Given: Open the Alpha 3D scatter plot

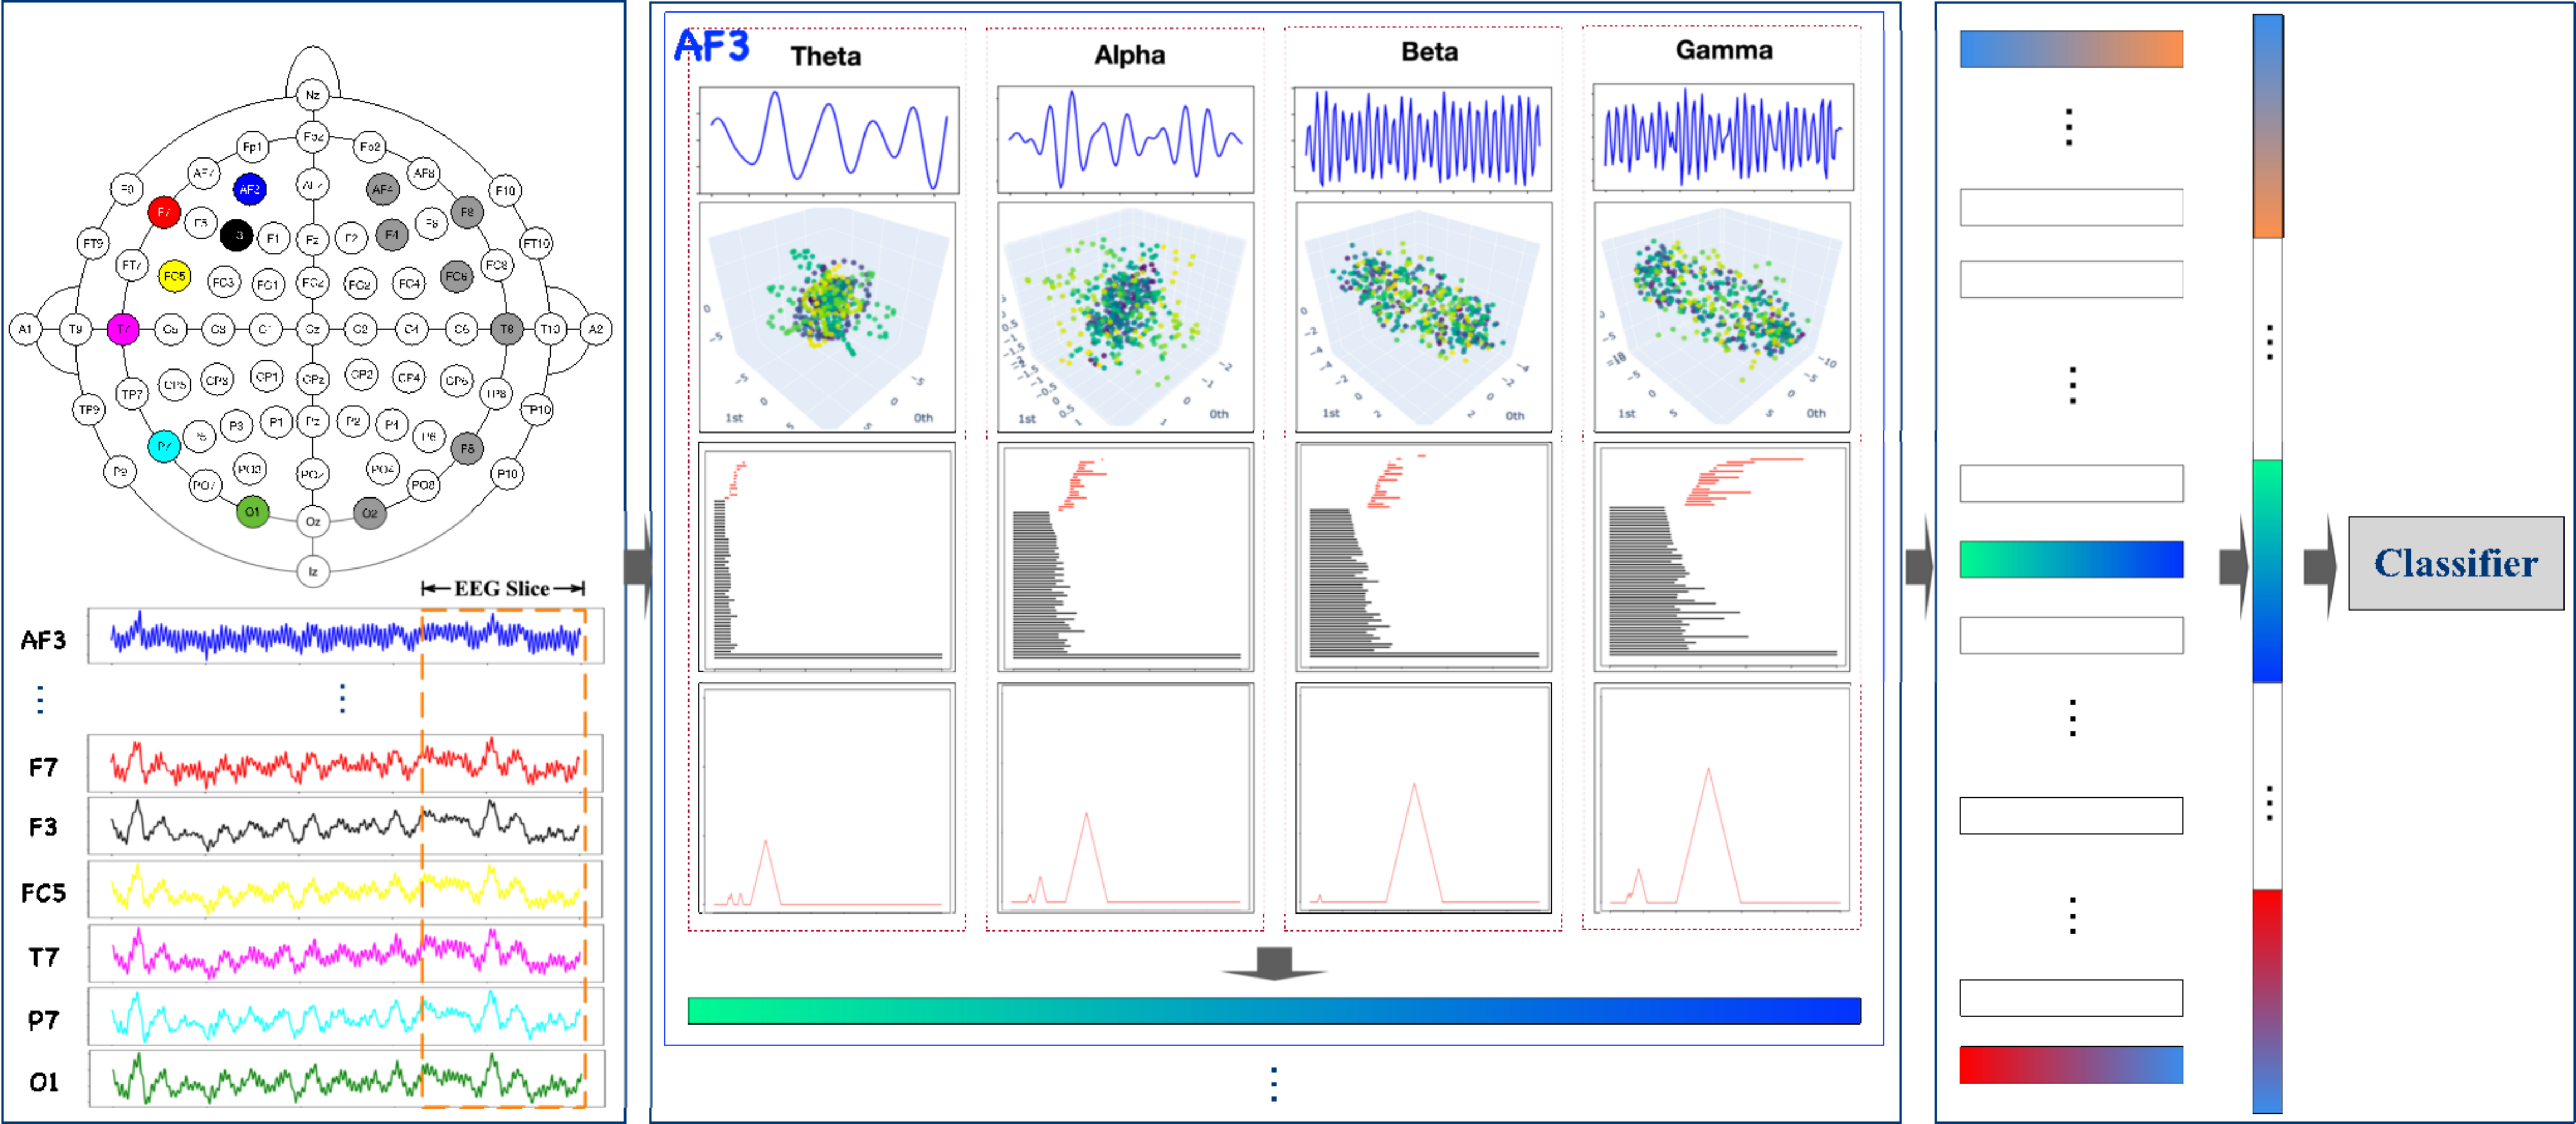Looking at the screenshot, I should pyautogui.click(x=1126, y=317).
